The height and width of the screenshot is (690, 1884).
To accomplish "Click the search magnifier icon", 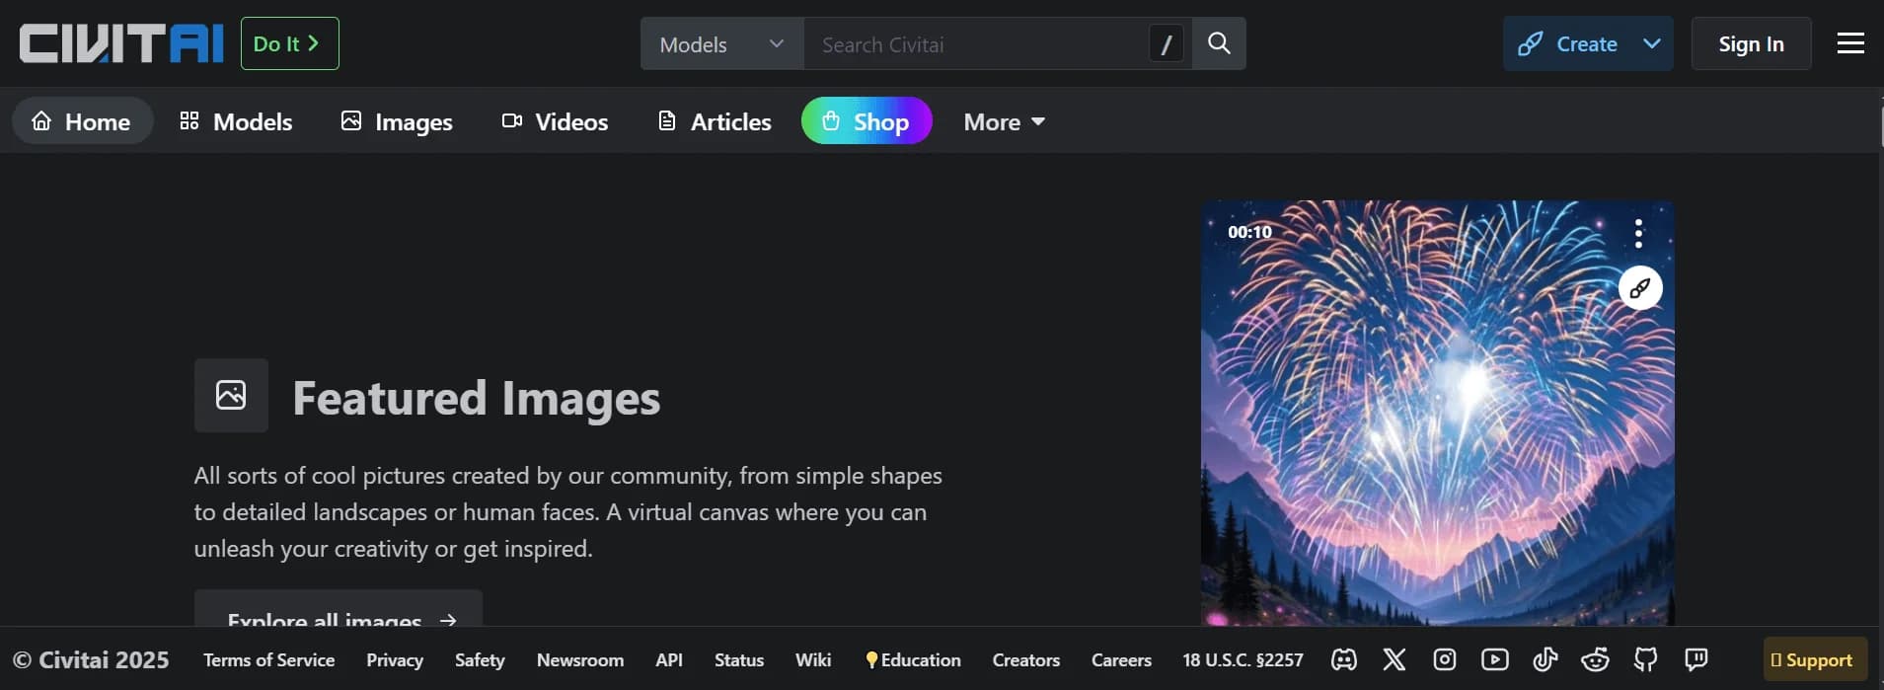I will click(x=1219, y=43).
